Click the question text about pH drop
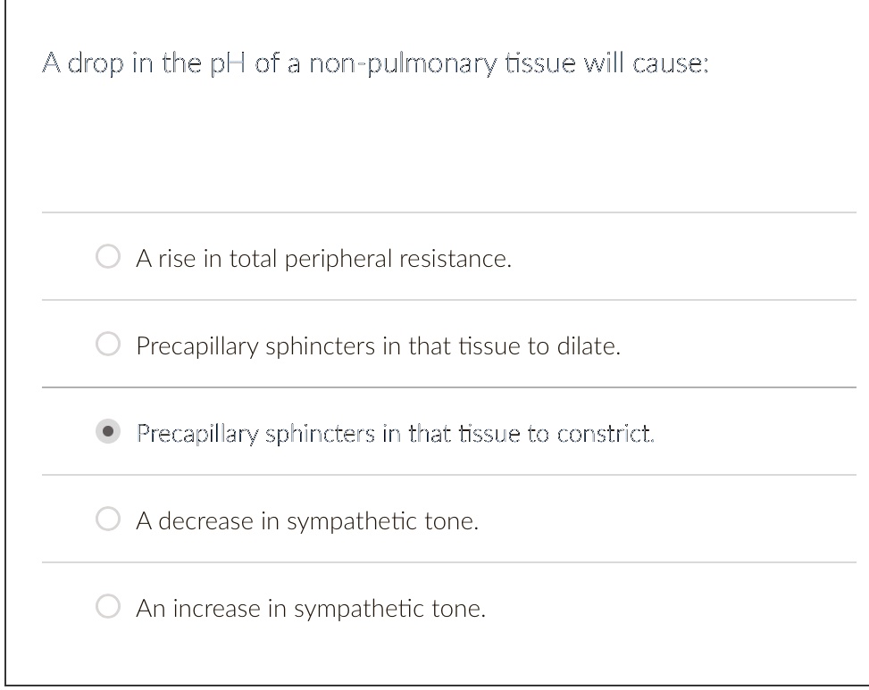The height and width of the screenshot is (690, 869). coord(375,63)
